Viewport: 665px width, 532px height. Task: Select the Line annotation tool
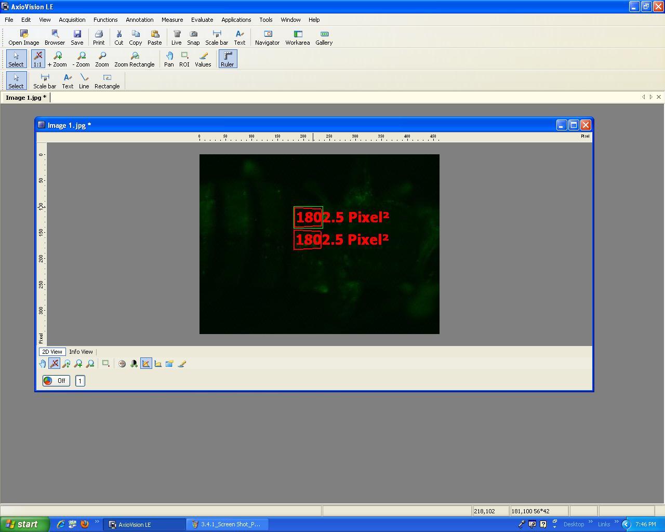[84, 81]
